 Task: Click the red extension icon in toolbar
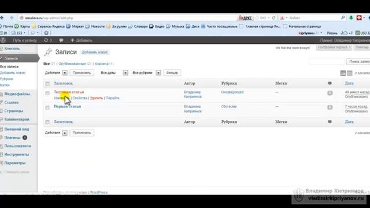pyautogui.click(x=359, y=18)
